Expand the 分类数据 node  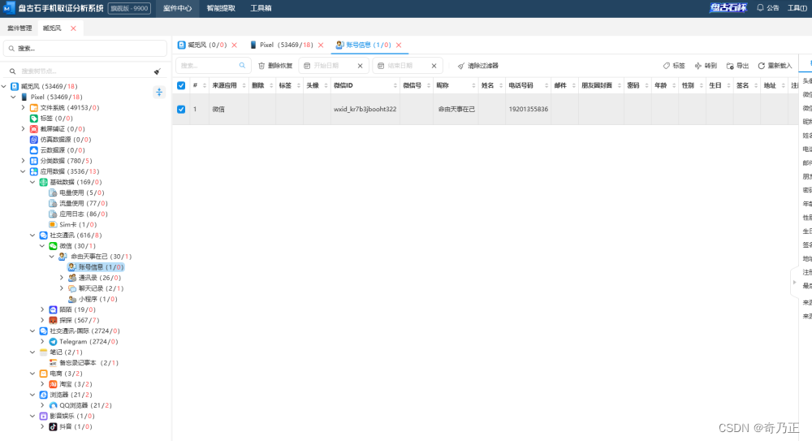pos(23,161)
